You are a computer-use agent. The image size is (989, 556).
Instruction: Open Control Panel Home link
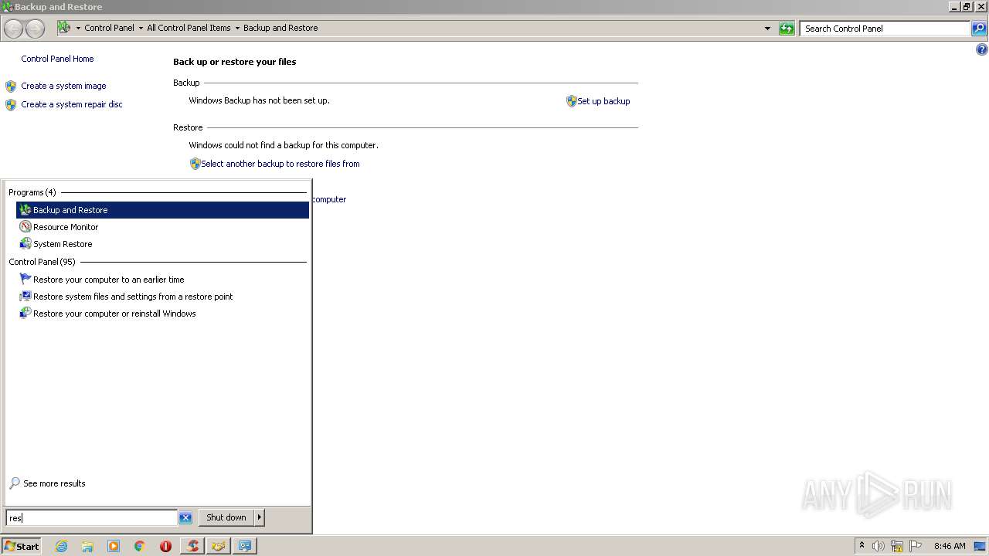(57, 59)
